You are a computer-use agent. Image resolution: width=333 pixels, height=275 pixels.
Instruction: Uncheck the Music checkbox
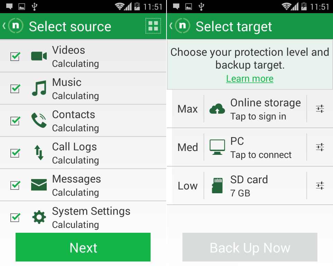point(15,88)
